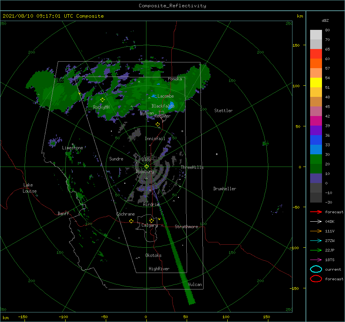Click the RockyMH label

coord(101,107)
